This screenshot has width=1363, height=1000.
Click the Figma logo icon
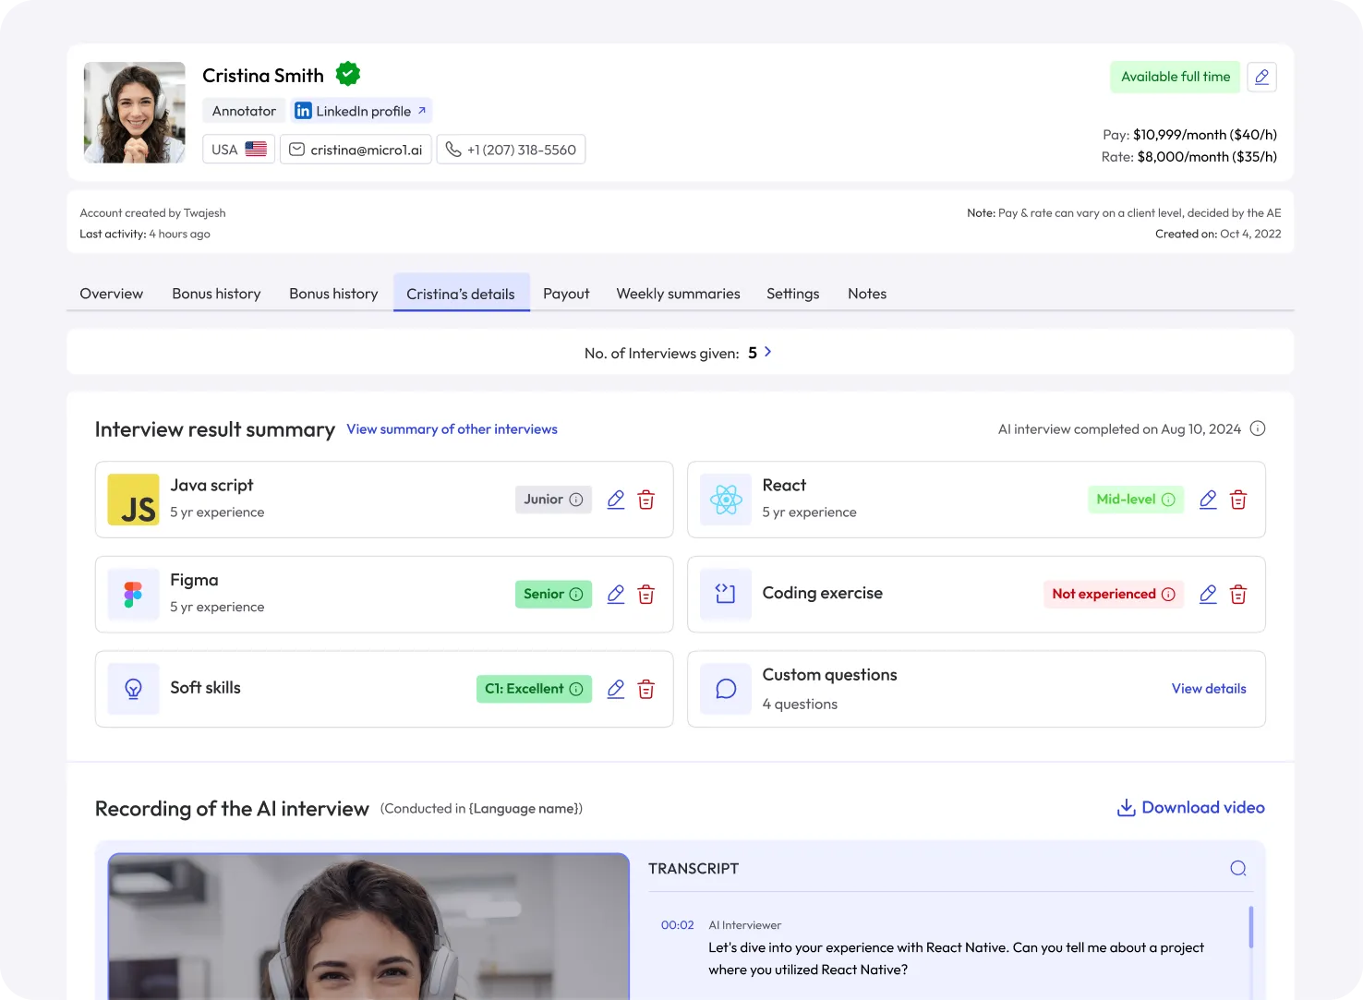134,595
